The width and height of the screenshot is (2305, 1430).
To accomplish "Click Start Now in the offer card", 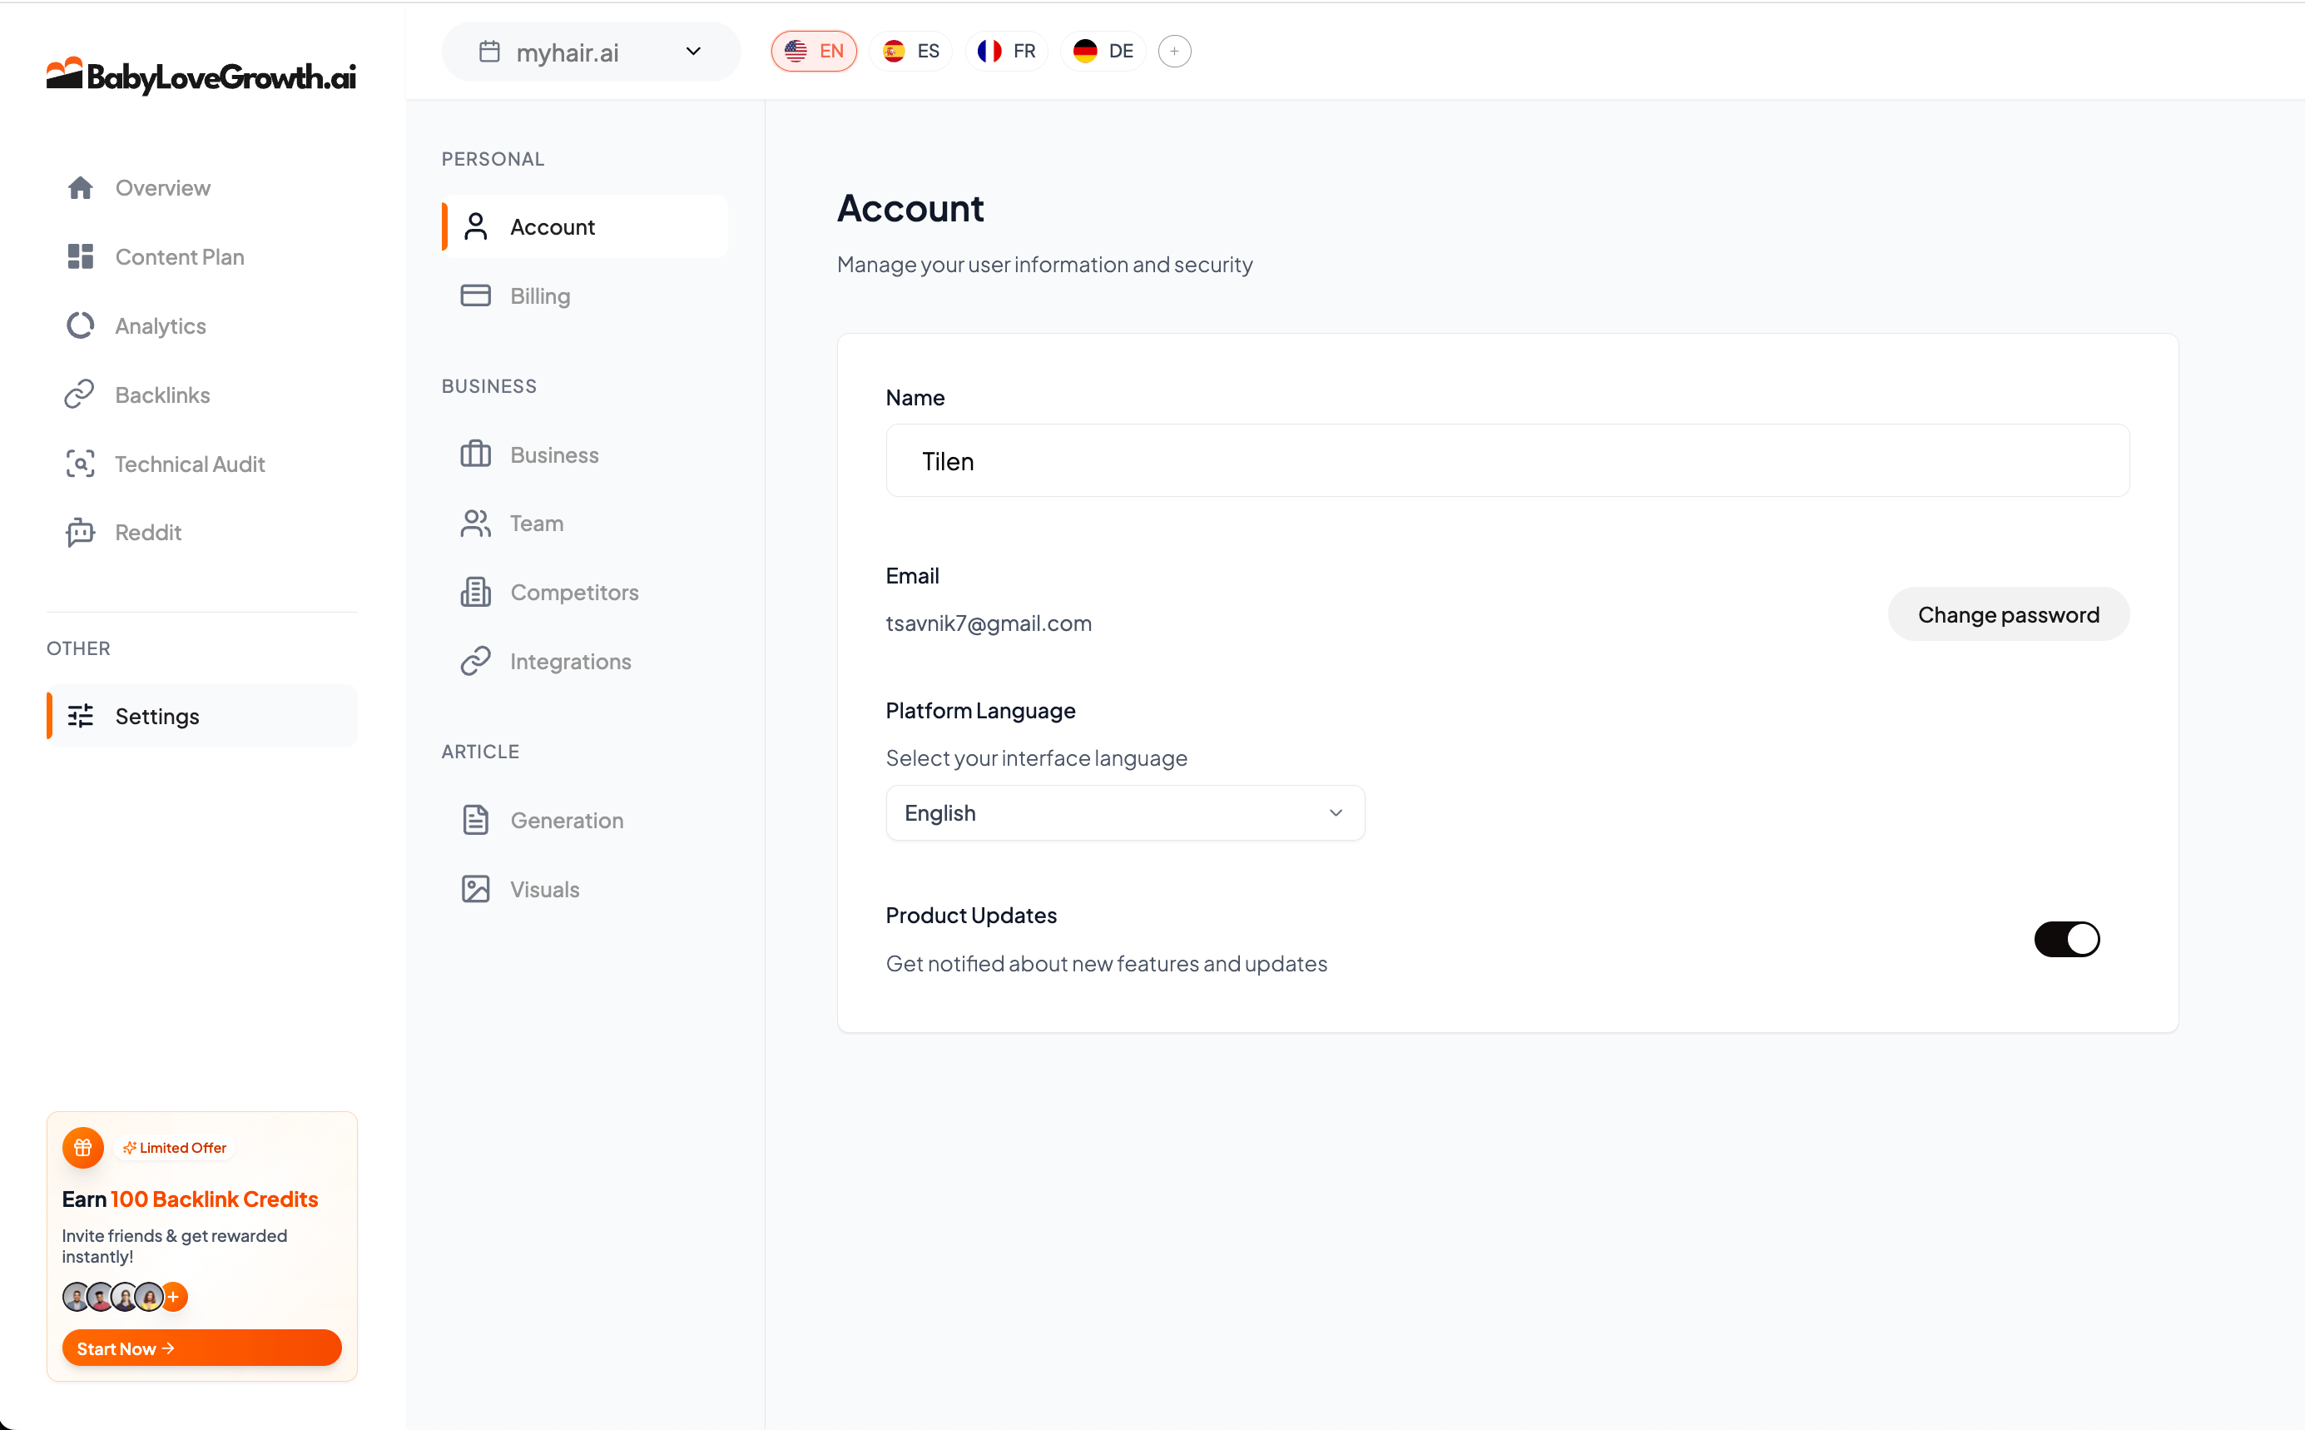I will pos(201,1348).
